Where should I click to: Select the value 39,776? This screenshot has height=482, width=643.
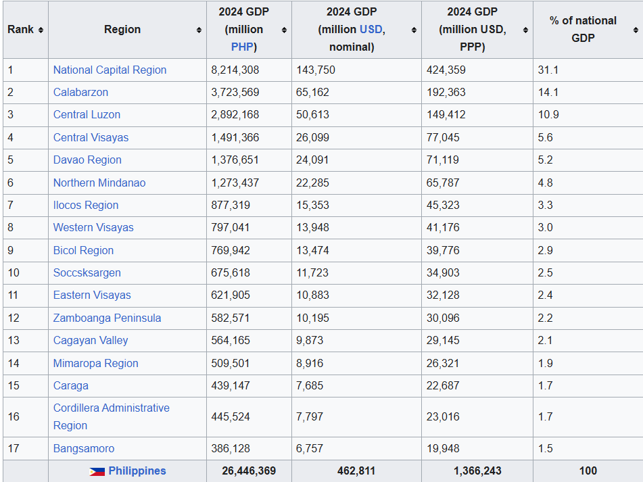pyautogui.click(x=442, y=250)
